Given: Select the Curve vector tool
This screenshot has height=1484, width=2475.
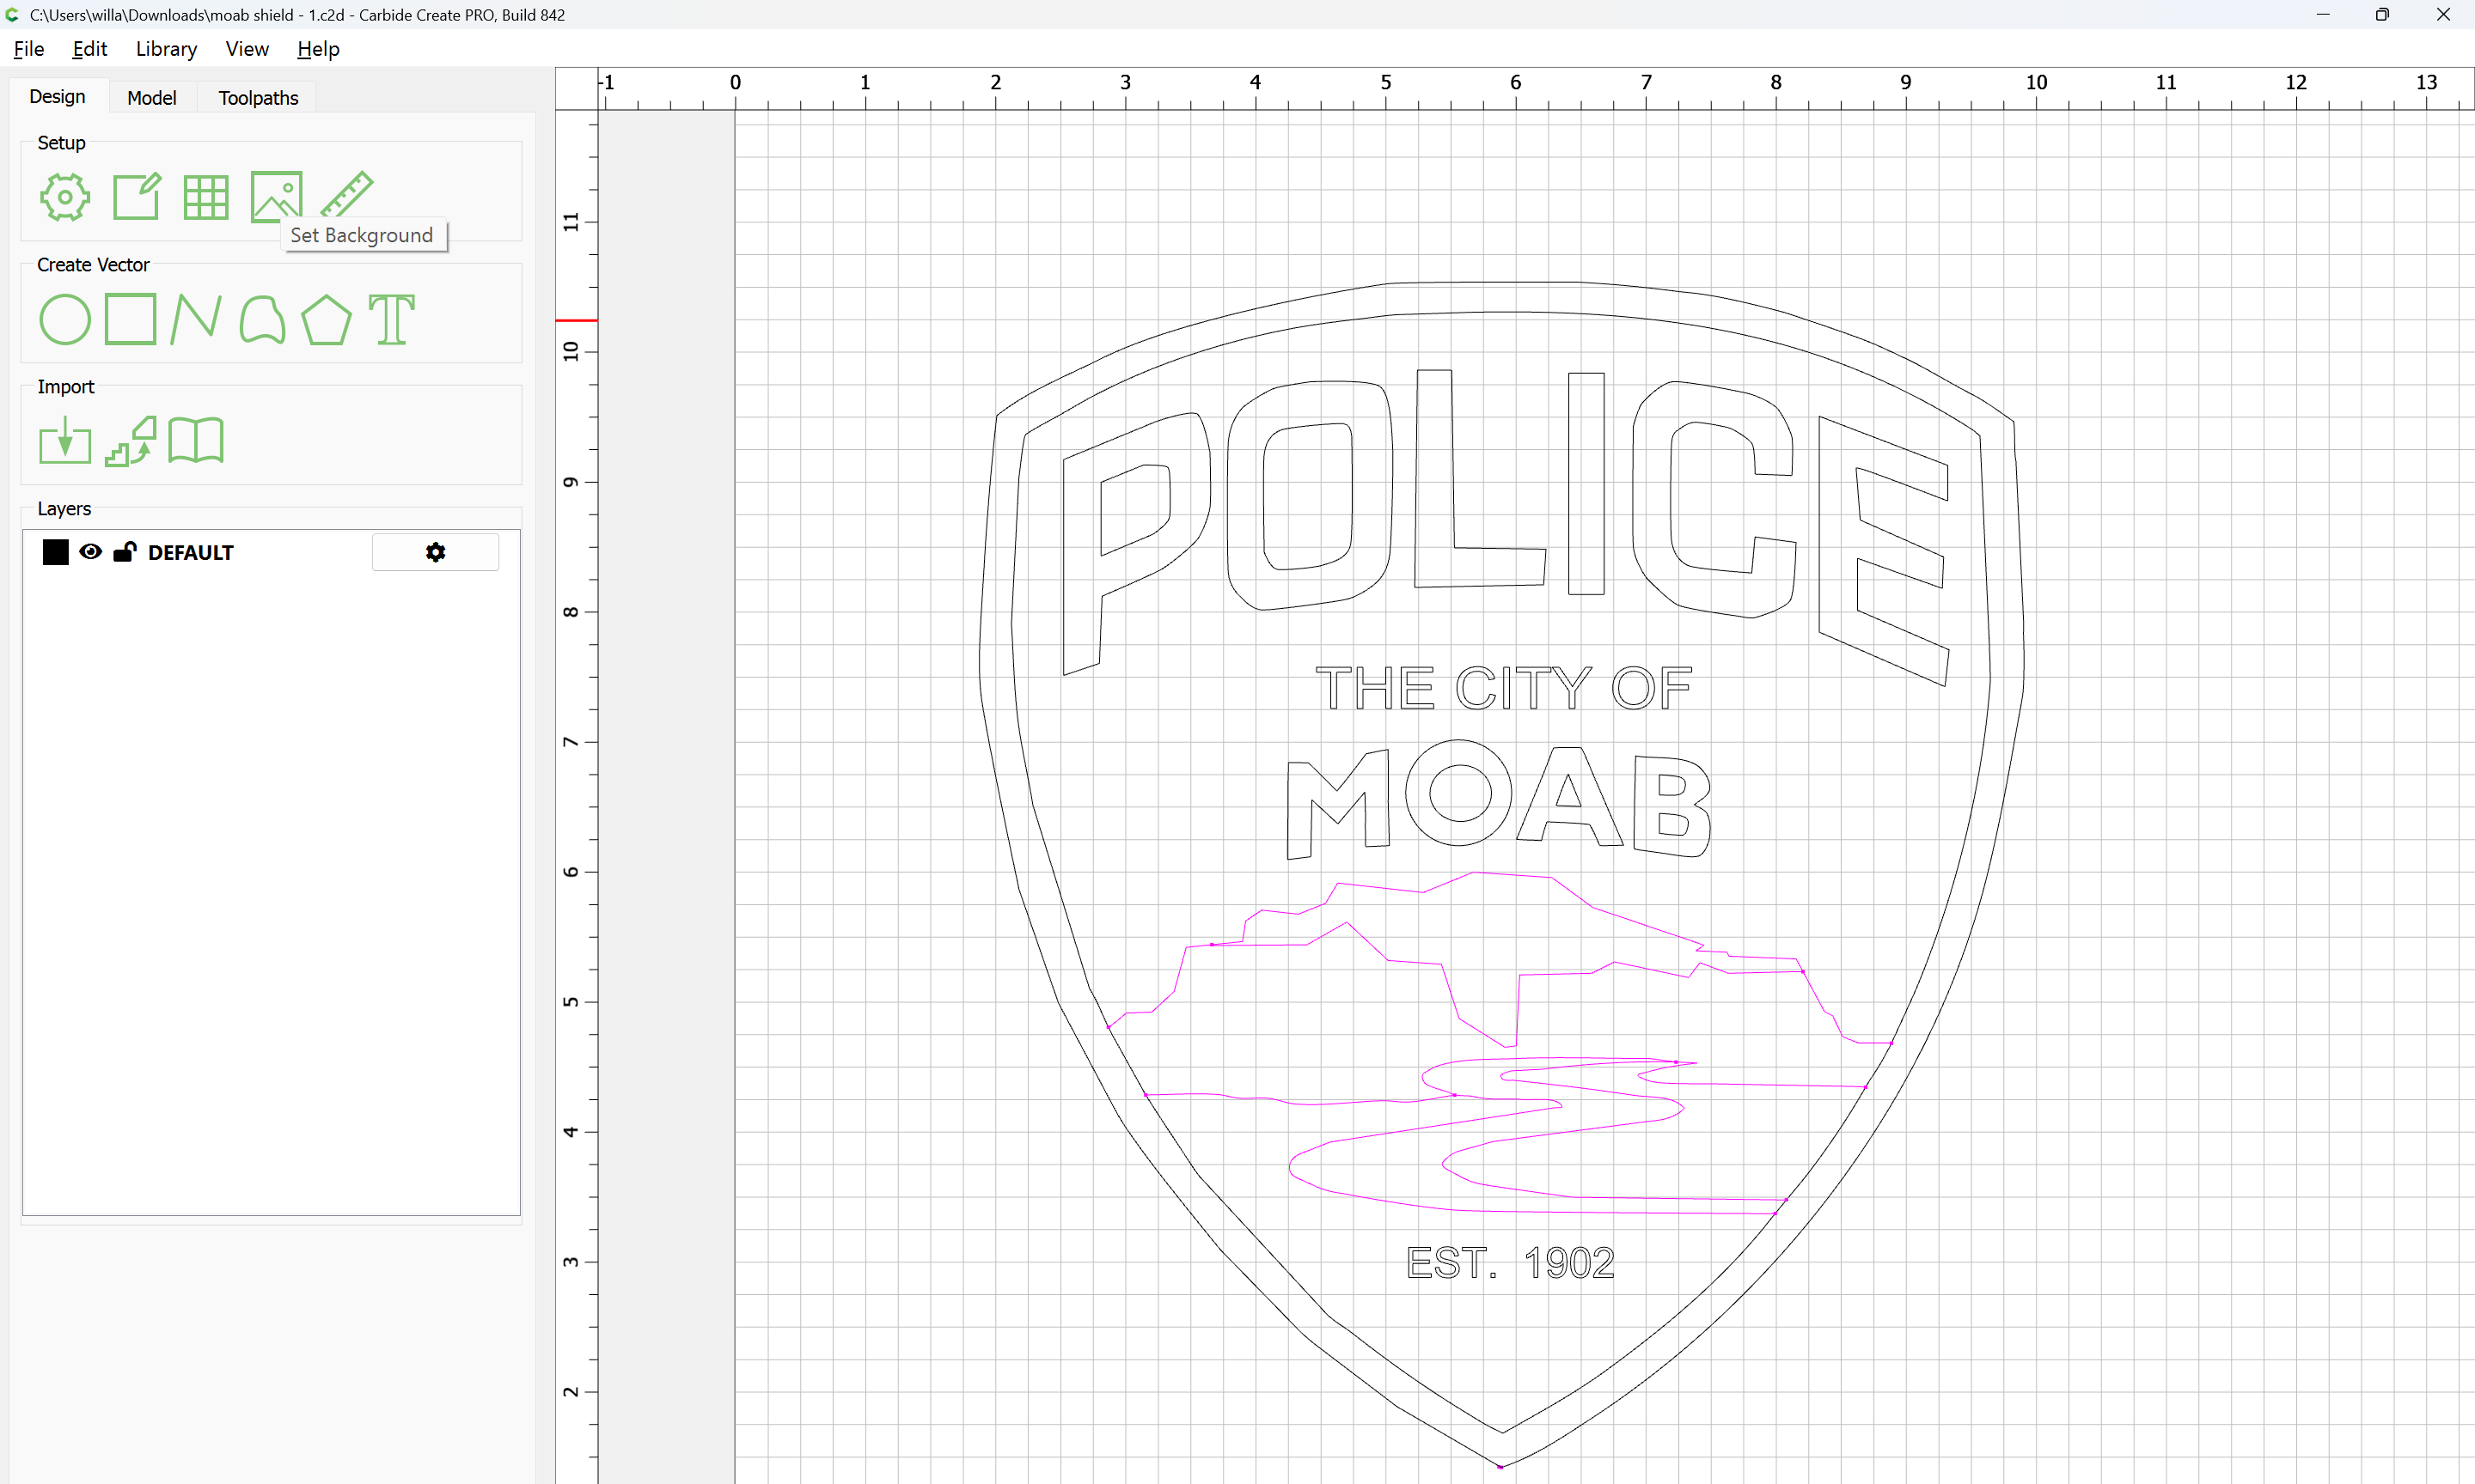Looking at the screenshot, I should tap(262, 320).
